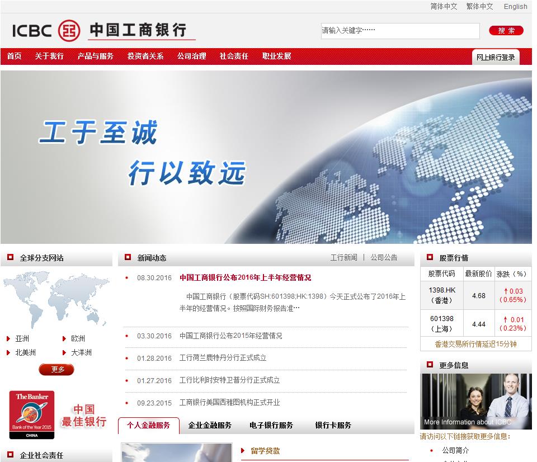The image size is (537, 462).
Task: Open the 职业发展 menu item
Action: pos(277,56)
